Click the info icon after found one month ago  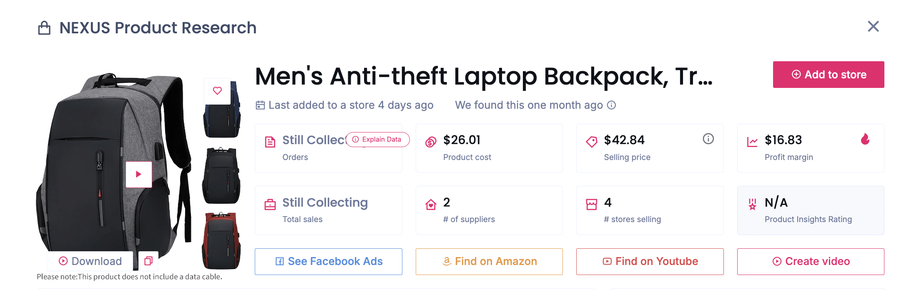(x=611, y=105)
